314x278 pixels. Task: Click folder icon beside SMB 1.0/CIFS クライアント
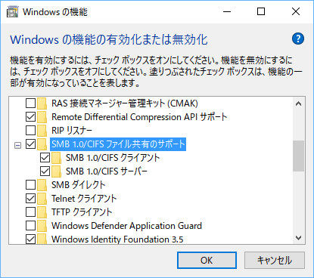pyautogui.click(x=56, y=158)
